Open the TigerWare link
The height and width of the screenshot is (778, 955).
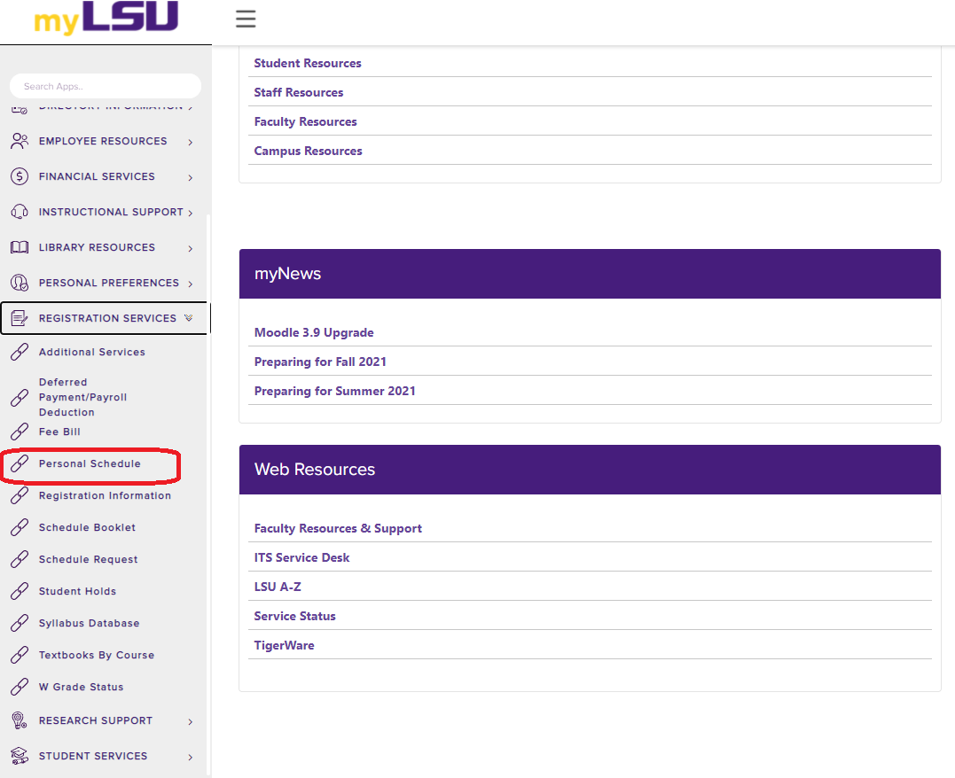(284, 645)
